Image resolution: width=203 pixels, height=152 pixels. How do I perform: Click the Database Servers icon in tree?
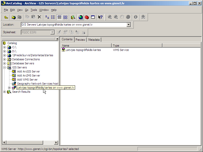pos(9,63)
